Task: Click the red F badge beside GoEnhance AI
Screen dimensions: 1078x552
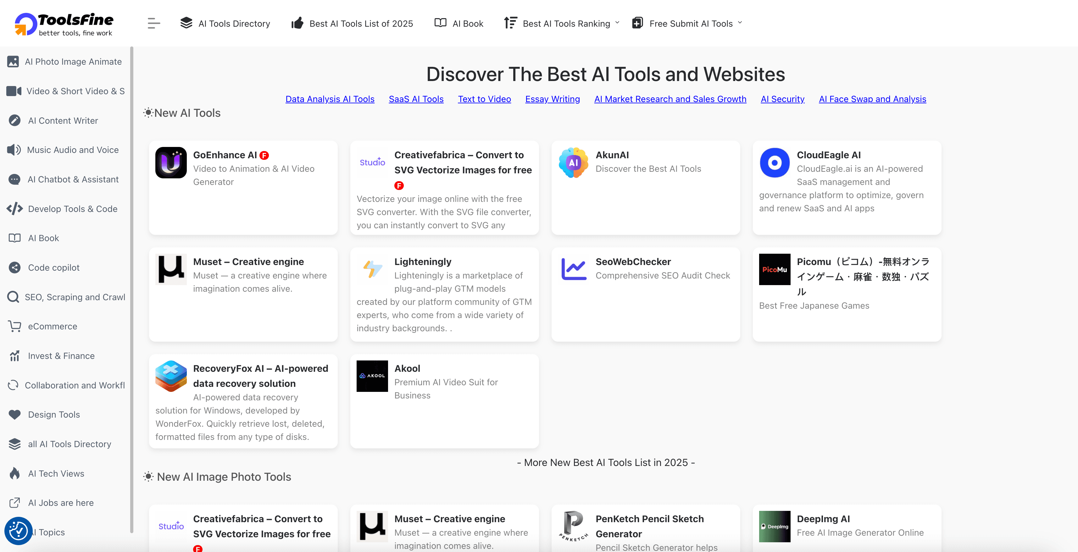Action: [x=264, y=155]
